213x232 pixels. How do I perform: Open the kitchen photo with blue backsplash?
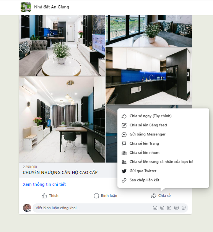pos(149,76)
